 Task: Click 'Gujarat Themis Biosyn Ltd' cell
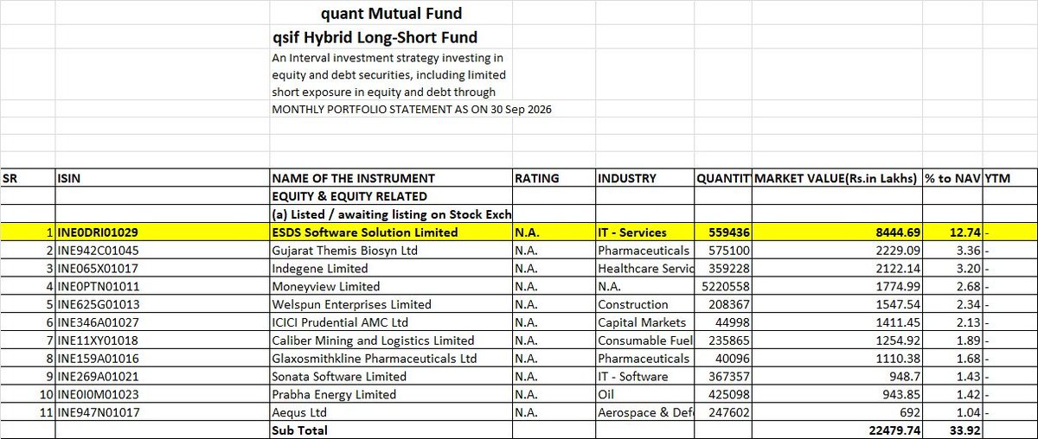[x=391, y=250]
